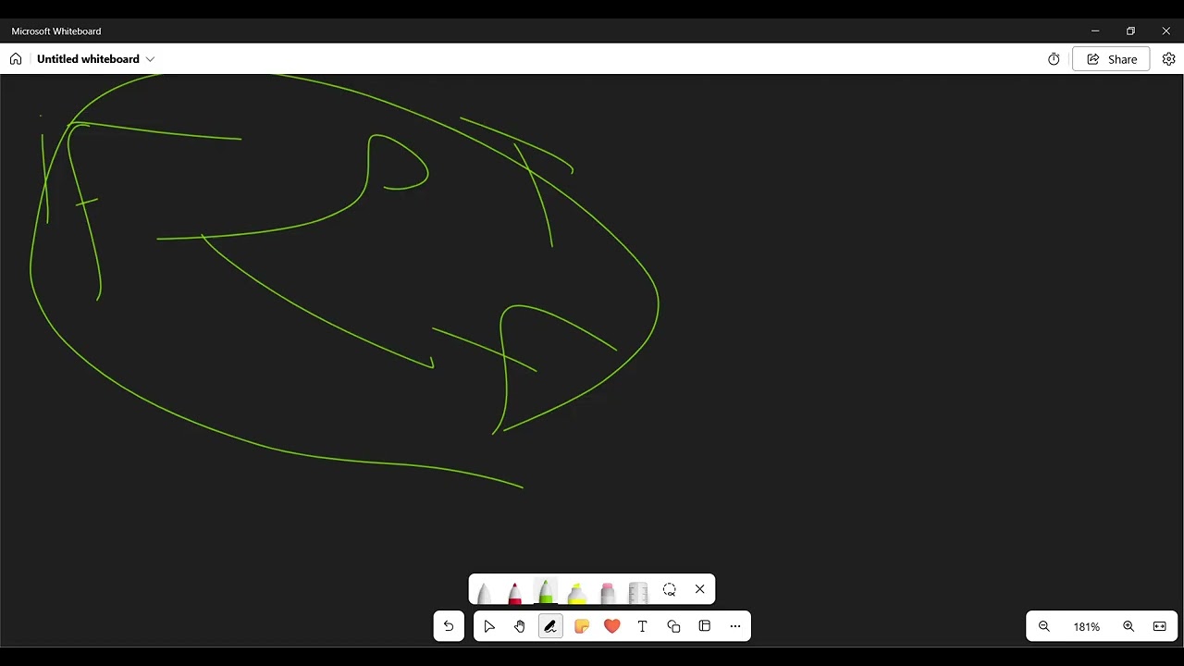The image size is (1184, 666).
Task: Open the timer tool
Action: [1054, 59]
